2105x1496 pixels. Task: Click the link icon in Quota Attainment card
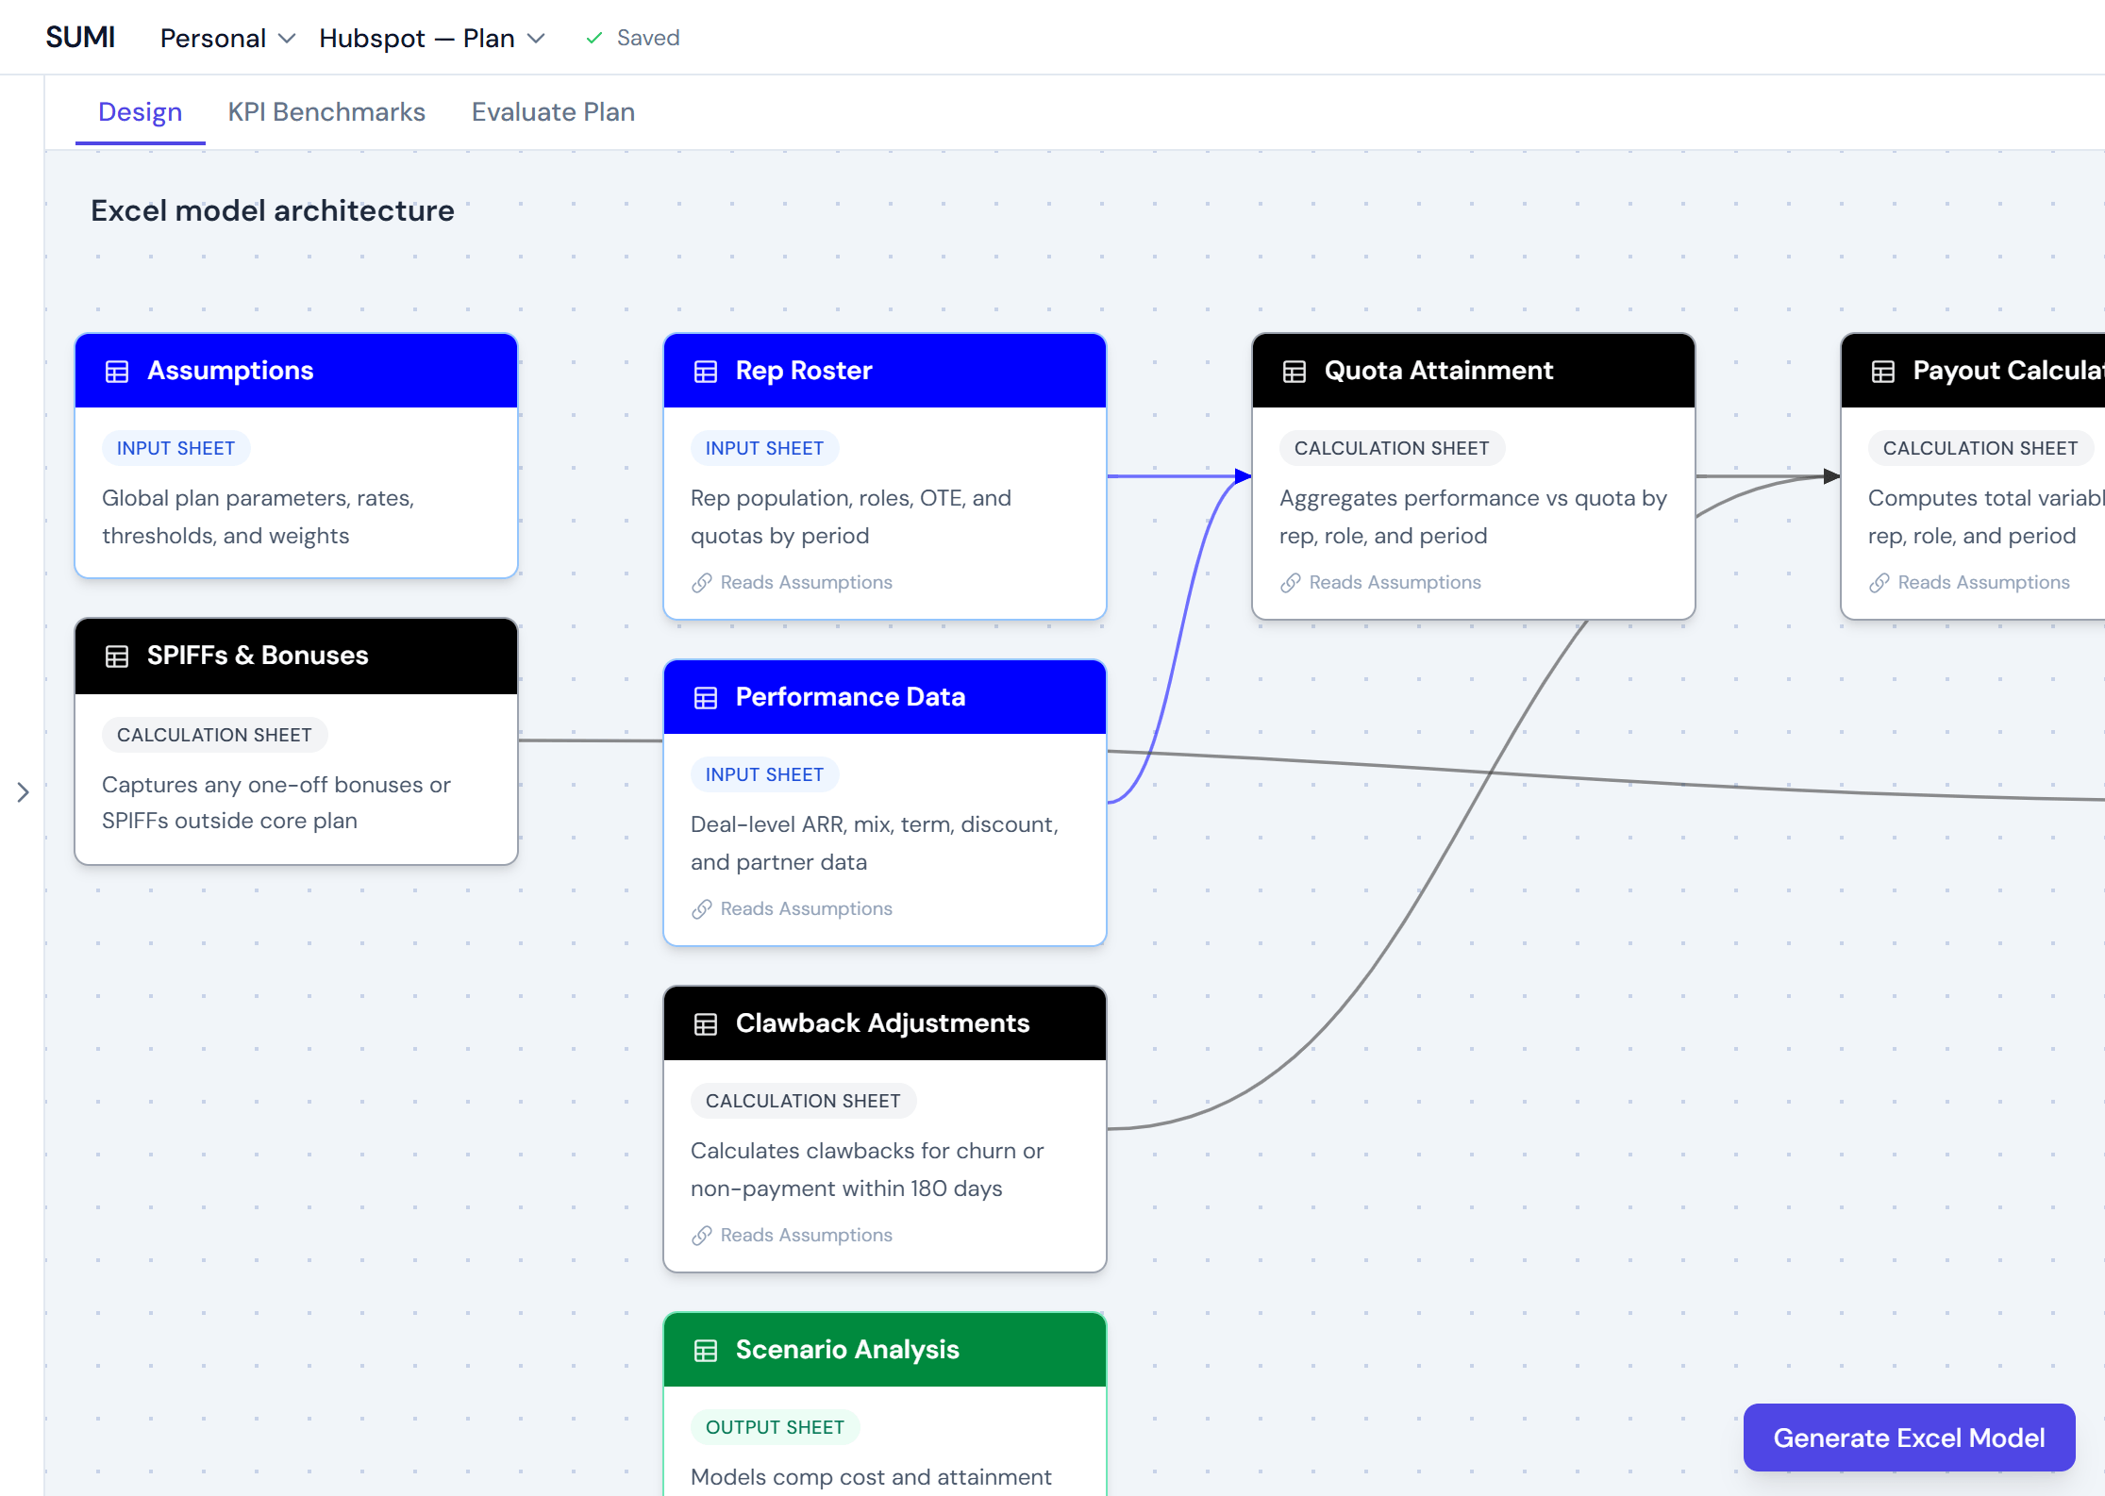(1290, 583)
